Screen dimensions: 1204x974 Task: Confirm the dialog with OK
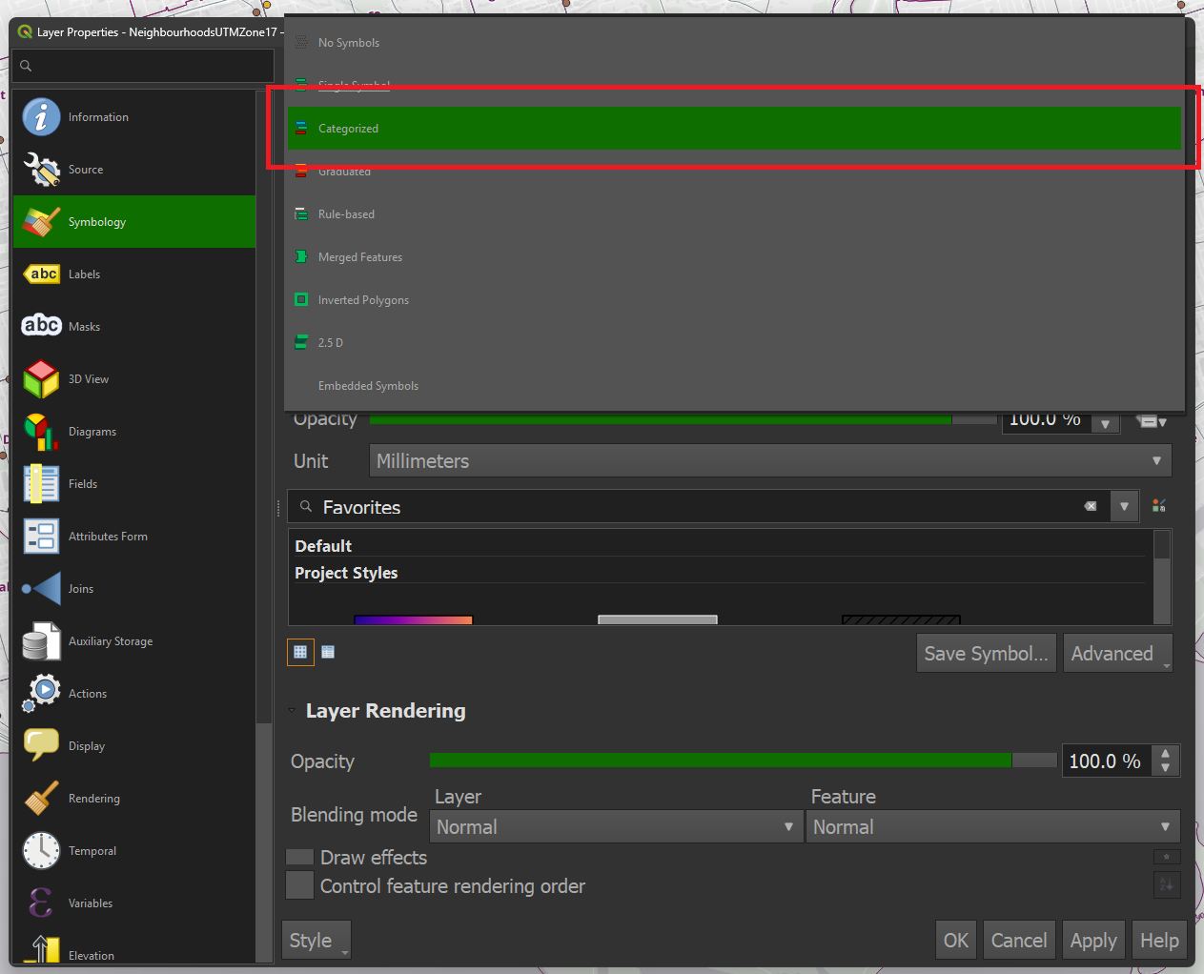[x=956, y=941]
